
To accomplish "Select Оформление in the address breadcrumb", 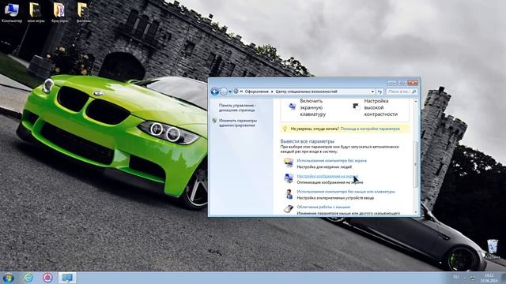I will point(256,92).
